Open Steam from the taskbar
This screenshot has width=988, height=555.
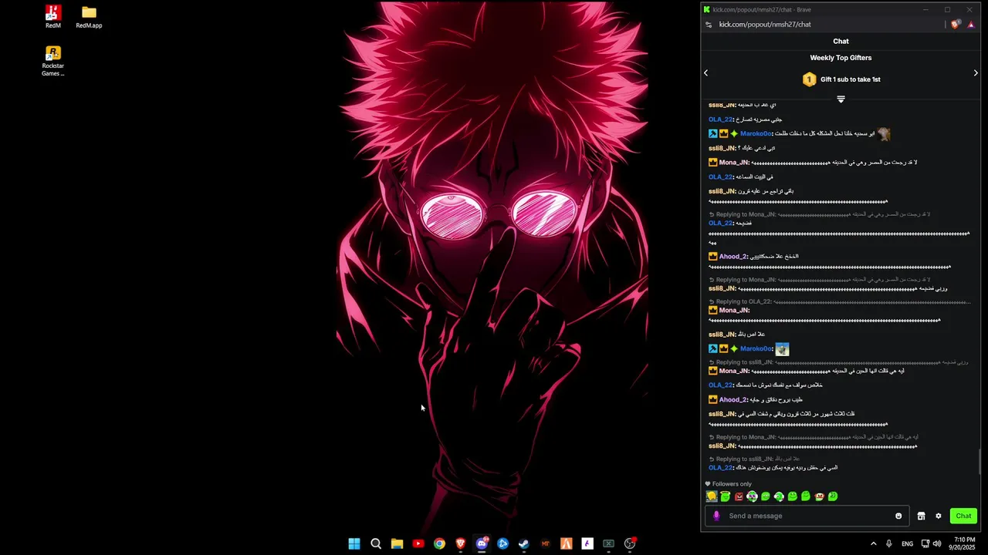point(524,543)
